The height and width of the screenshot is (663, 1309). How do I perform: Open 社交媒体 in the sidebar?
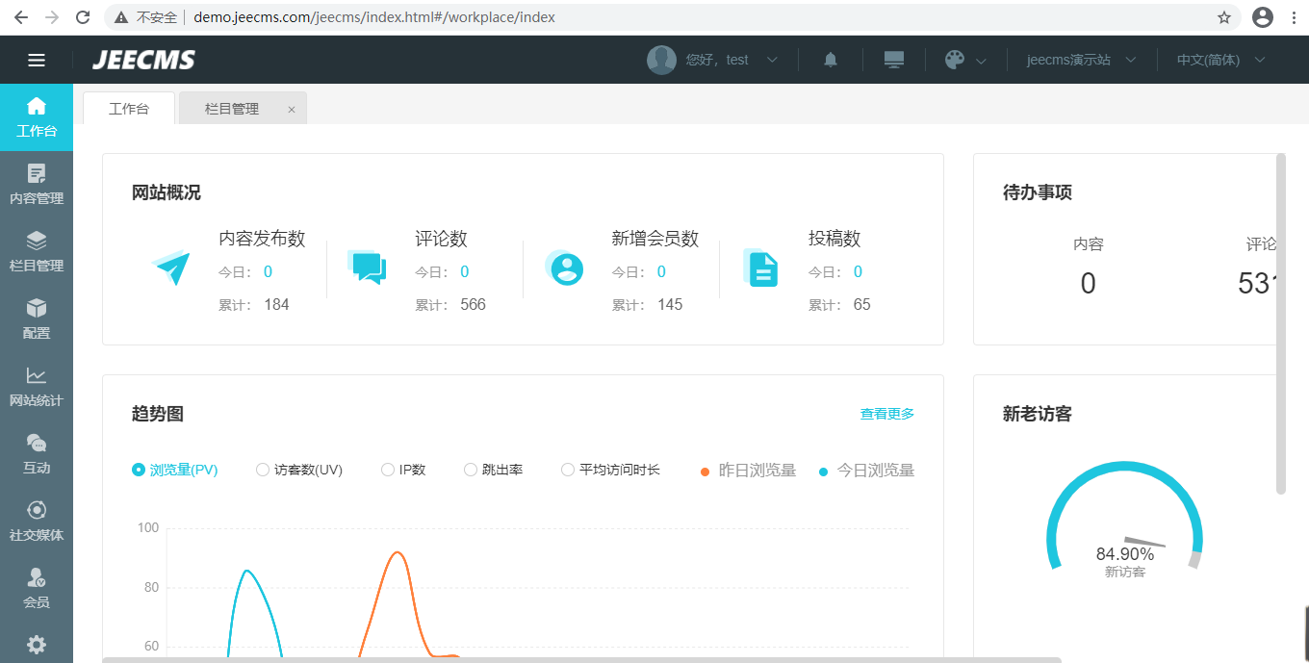[37, 522]
